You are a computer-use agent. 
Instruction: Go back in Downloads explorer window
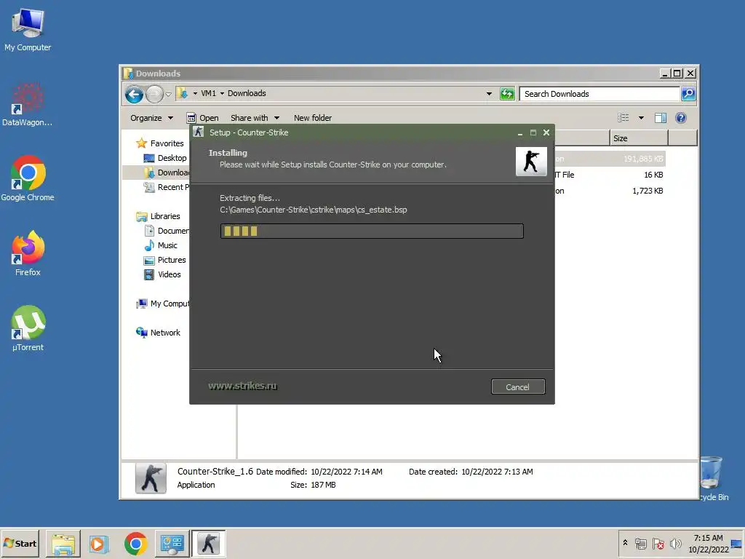(x=135, y=94)
